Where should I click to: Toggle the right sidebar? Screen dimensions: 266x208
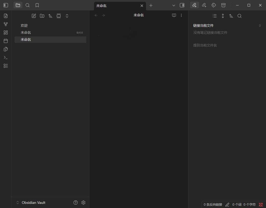pos(182,5)
